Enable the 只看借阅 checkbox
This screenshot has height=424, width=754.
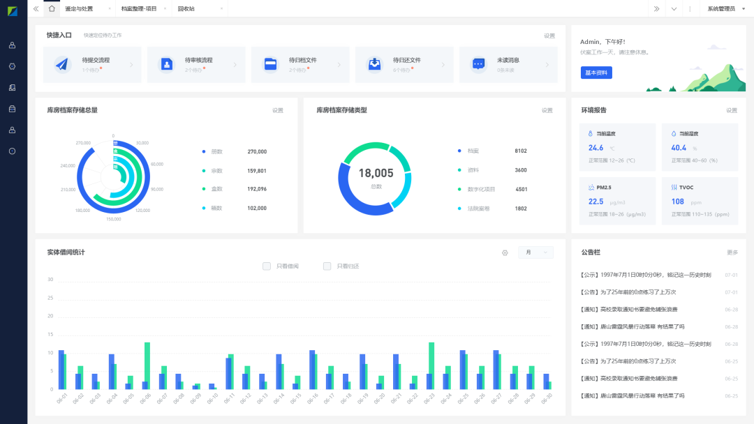coord(267,266)
